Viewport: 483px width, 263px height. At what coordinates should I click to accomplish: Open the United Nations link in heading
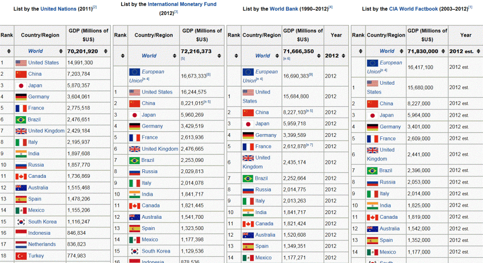pos(58,9)
